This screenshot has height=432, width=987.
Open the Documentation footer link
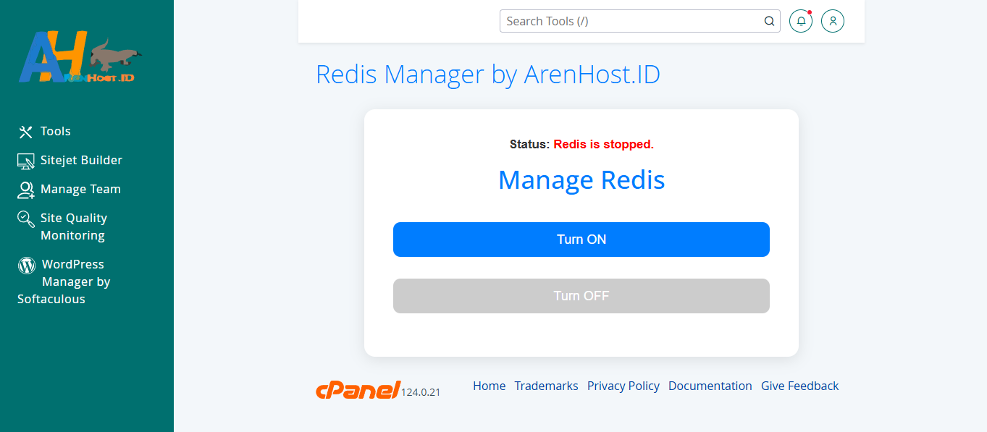pyautogui.click(x=710, y=386)
